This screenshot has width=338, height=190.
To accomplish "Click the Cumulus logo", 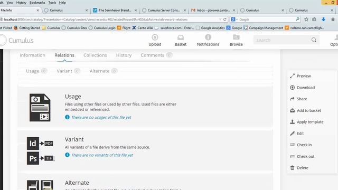I will [x=17, y=40].
